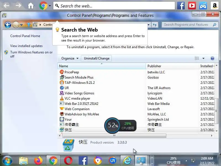Click the Control Panel back navigation button
The width and height of the screenshot is (221, 166).
pyautogui.click(x=8, y=25)
